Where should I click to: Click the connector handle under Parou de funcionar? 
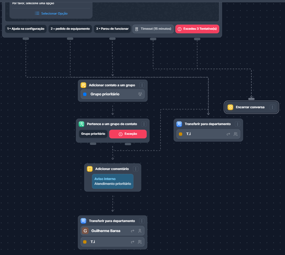(x=112, y=39)
